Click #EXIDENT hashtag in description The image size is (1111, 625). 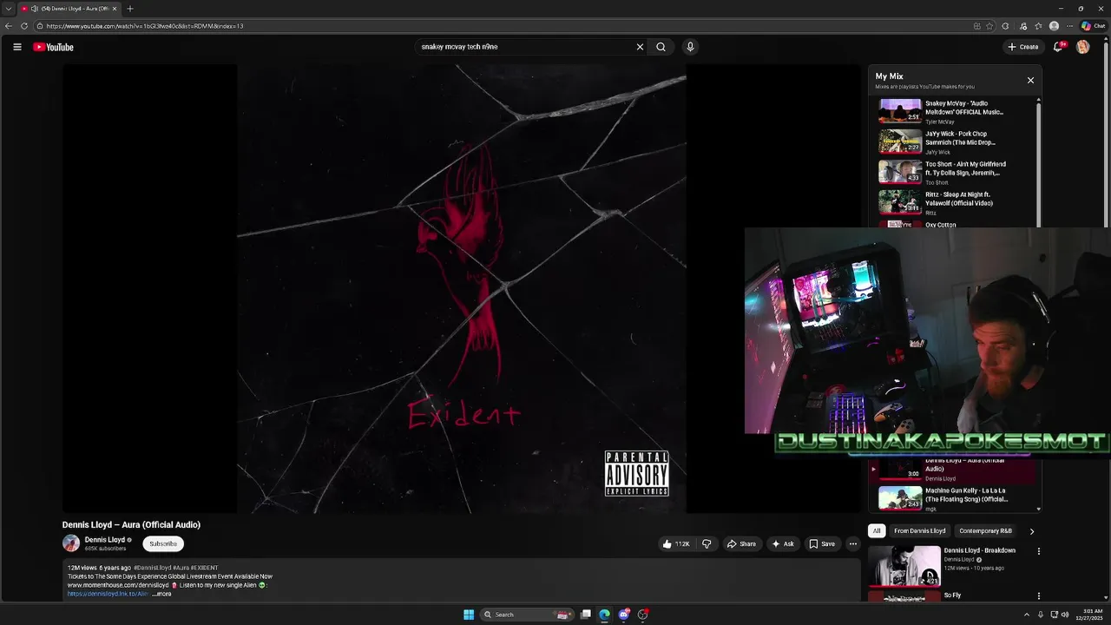tap(206, 568)
